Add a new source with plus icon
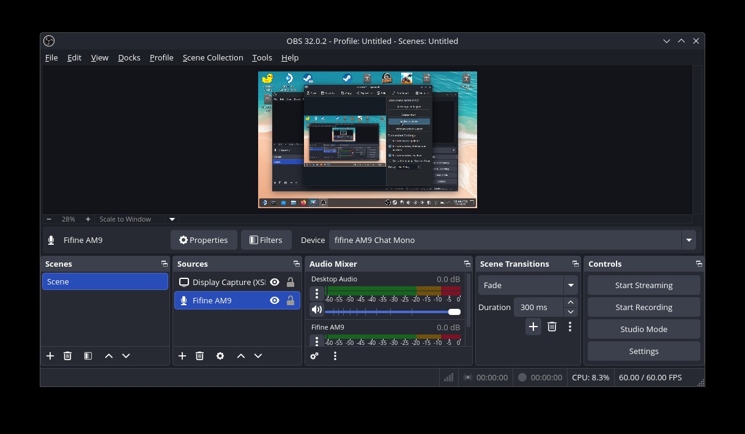The height and width of the screenshot is (434, 745). click(x=182, y=356)
